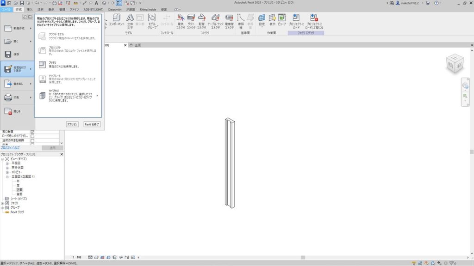Viewport: 474px width, 266px height.
Task: Select the 背面 (Back) elevation view item
Action: 19,194
